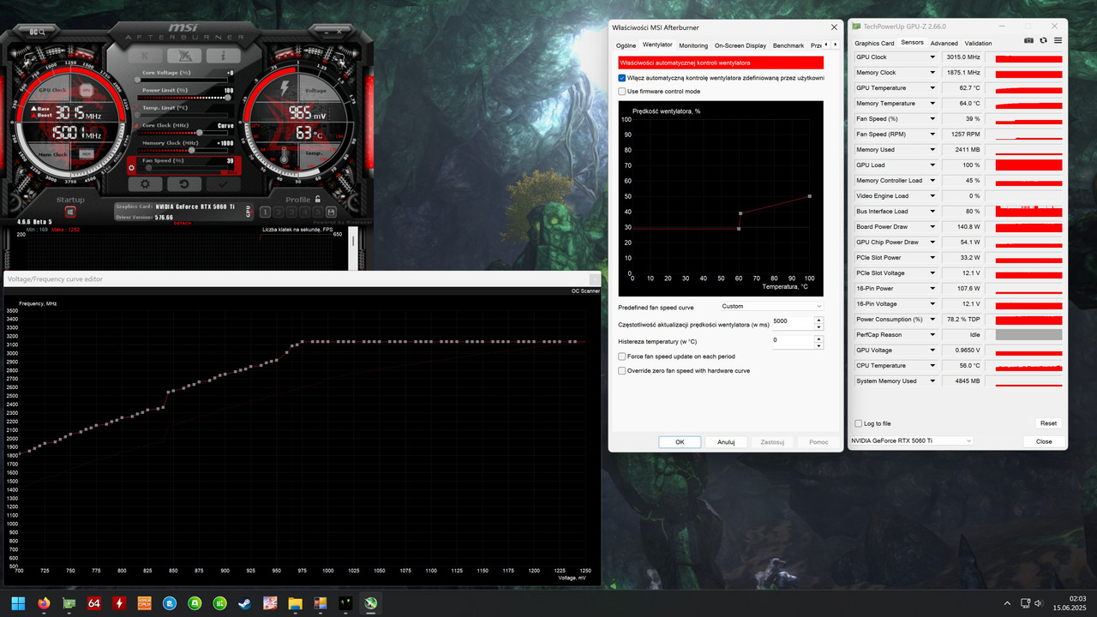Open Firefox from taskbar
The height and width of the screenshot is (617, 1097).
[44, 603]
